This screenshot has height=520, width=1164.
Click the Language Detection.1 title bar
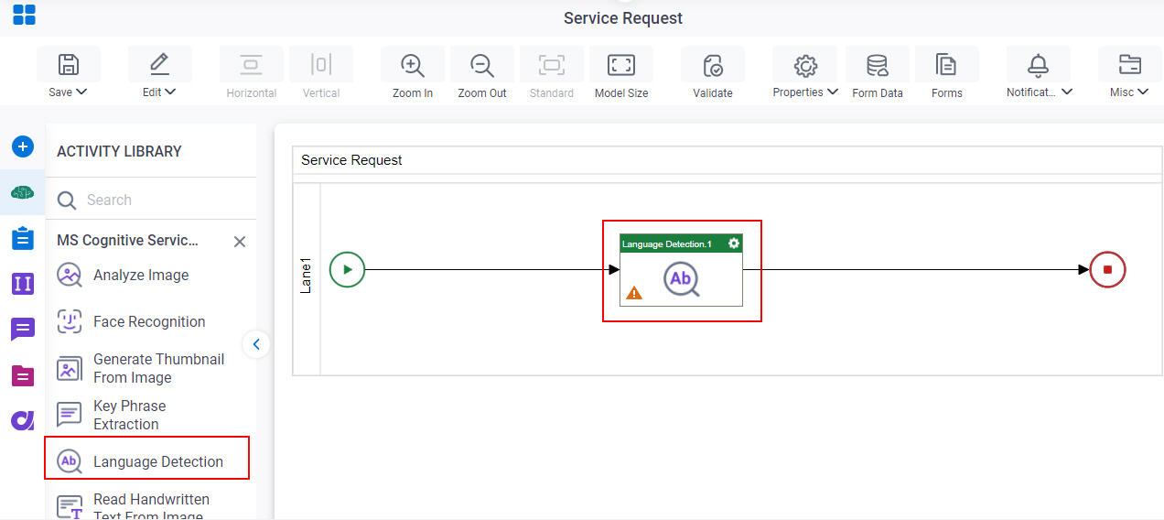pyautogui.click(x=681, y=244)
